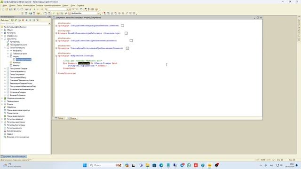Collapse the ВыбратьВсе procedure code block
301x169 pixels.
point(56,56)
